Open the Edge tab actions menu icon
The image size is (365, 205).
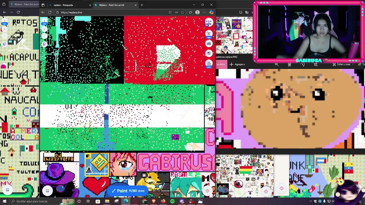(43, 5)
